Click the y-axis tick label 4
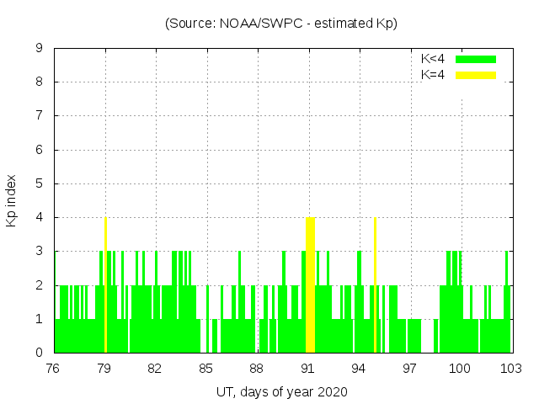Image resolution: width=539 pixels, height=404 pixels. point(40,218)
